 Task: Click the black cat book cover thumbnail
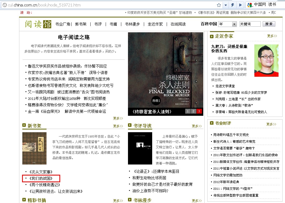point(140,148)
